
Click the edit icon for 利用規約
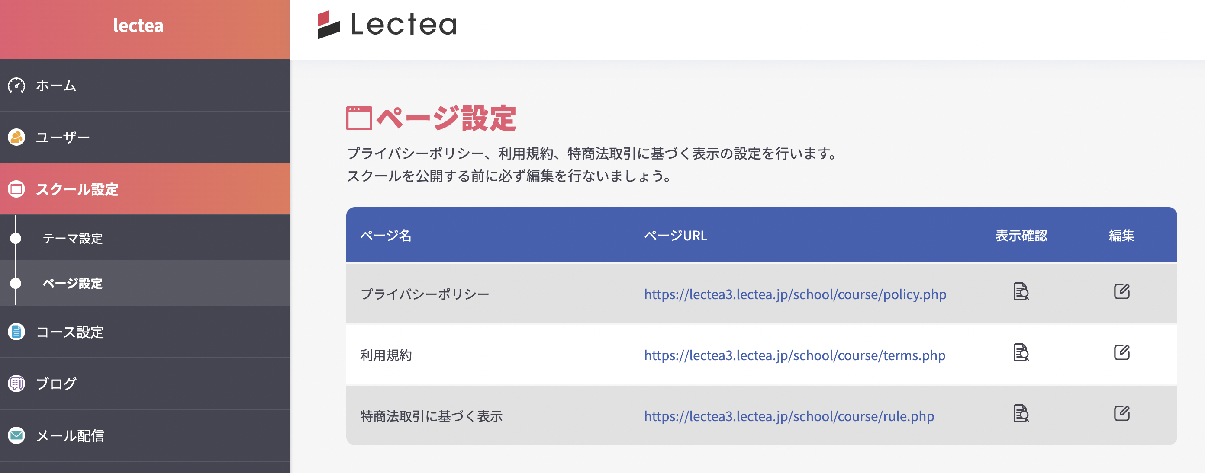[1121, 353]
